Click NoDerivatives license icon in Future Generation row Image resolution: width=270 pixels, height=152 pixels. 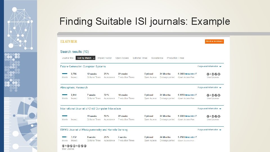(x=219, y=74)
